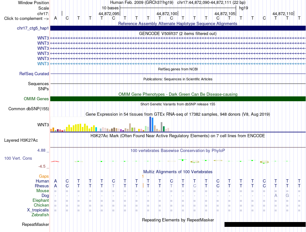Open Short Genetic Variants from dbSNP title
The image size is (306, 232).
tap(178, 104)
